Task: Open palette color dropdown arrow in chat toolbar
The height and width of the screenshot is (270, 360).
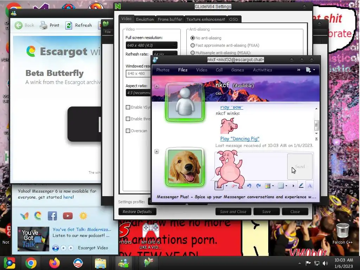Action: tap(273, 186)
